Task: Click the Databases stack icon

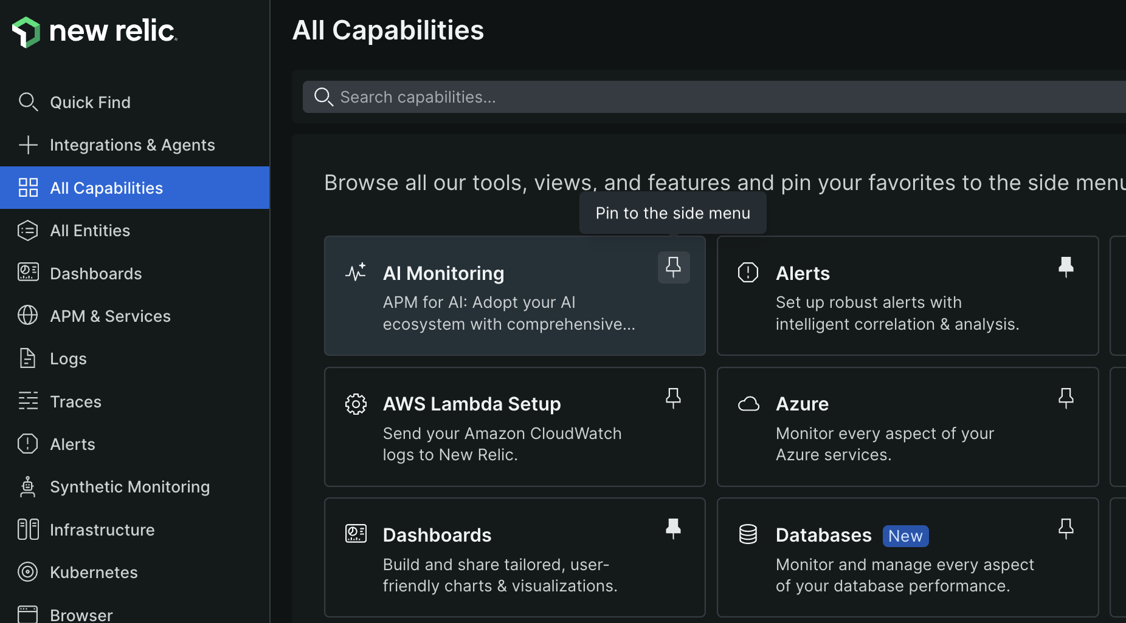Action: click(x=748, y=534)
